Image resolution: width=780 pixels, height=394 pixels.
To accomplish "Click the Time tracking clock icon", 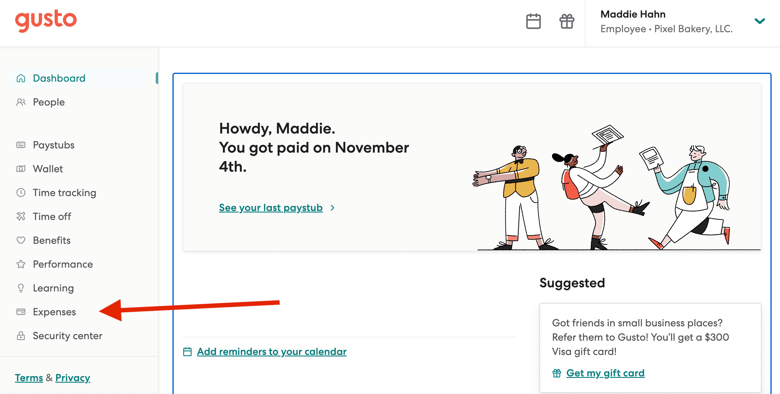I will [x=21, y=193].
